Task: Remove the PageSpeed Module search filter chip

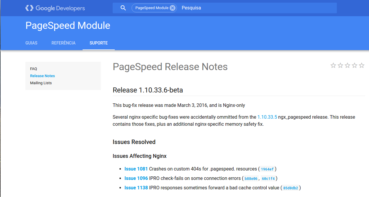Action: [173, 8]
